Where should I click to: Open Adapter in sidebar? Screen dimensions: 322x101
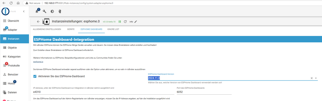point(14,30)
